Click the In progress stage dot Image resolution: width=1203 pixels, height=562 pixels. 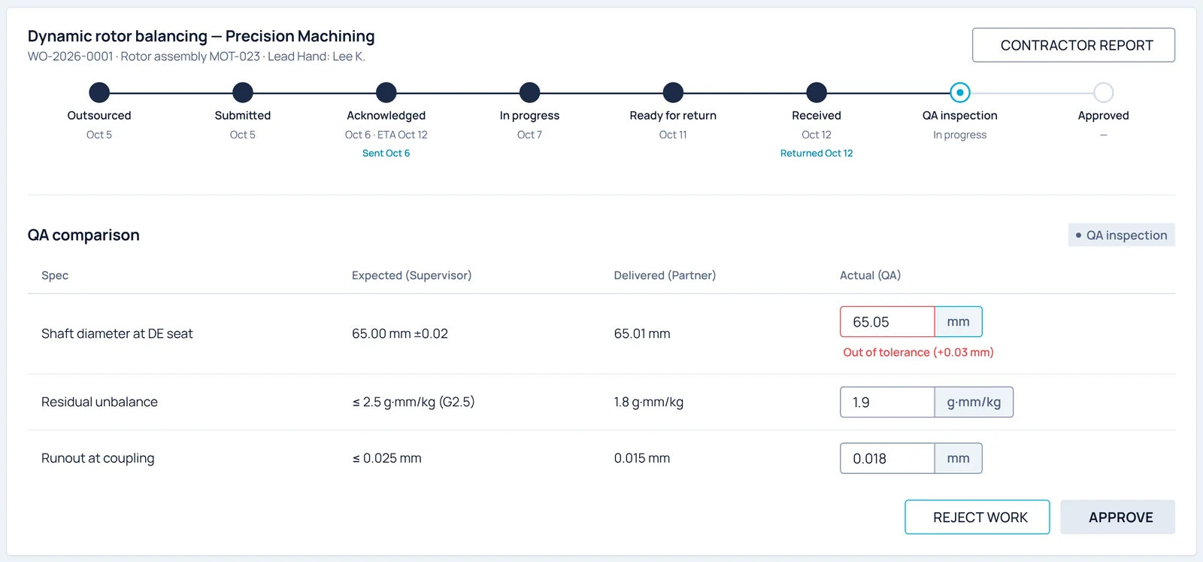click(530, 93)
